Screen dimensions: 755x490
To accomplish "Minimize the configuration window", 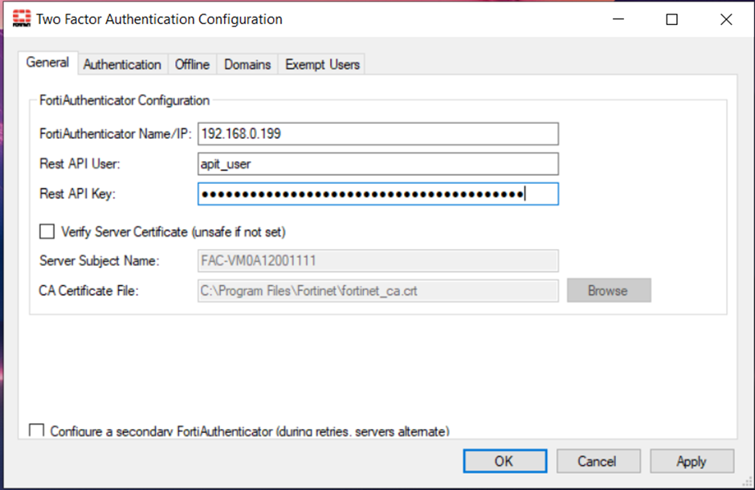I will click(x=618, y=19).
